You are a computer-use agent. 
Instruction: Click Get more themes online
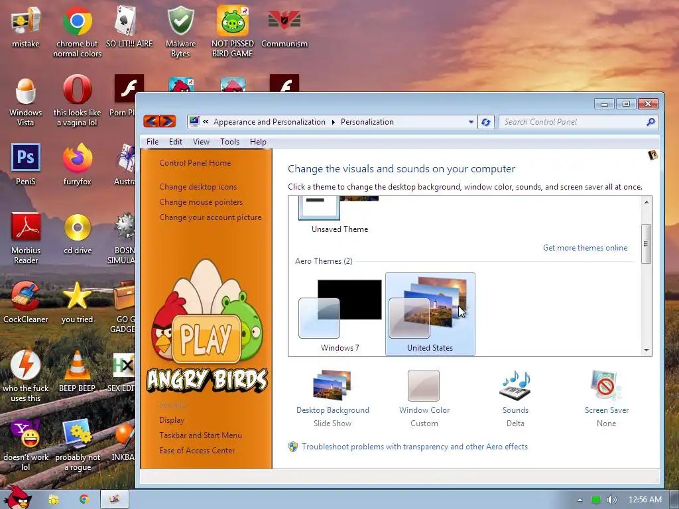tap(585, 248)
